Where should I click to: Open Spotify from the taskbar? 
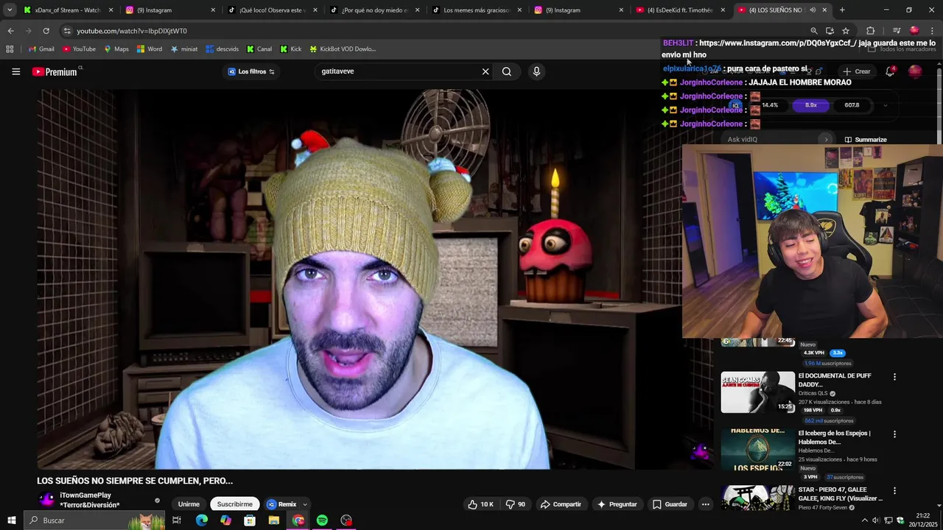pyautogui.click(x=322, y=520)
